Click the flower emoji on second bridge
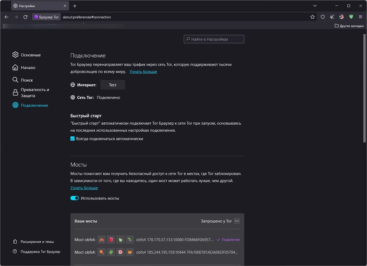This screenshot has width=367, height=266. click(x=120, y=253)
